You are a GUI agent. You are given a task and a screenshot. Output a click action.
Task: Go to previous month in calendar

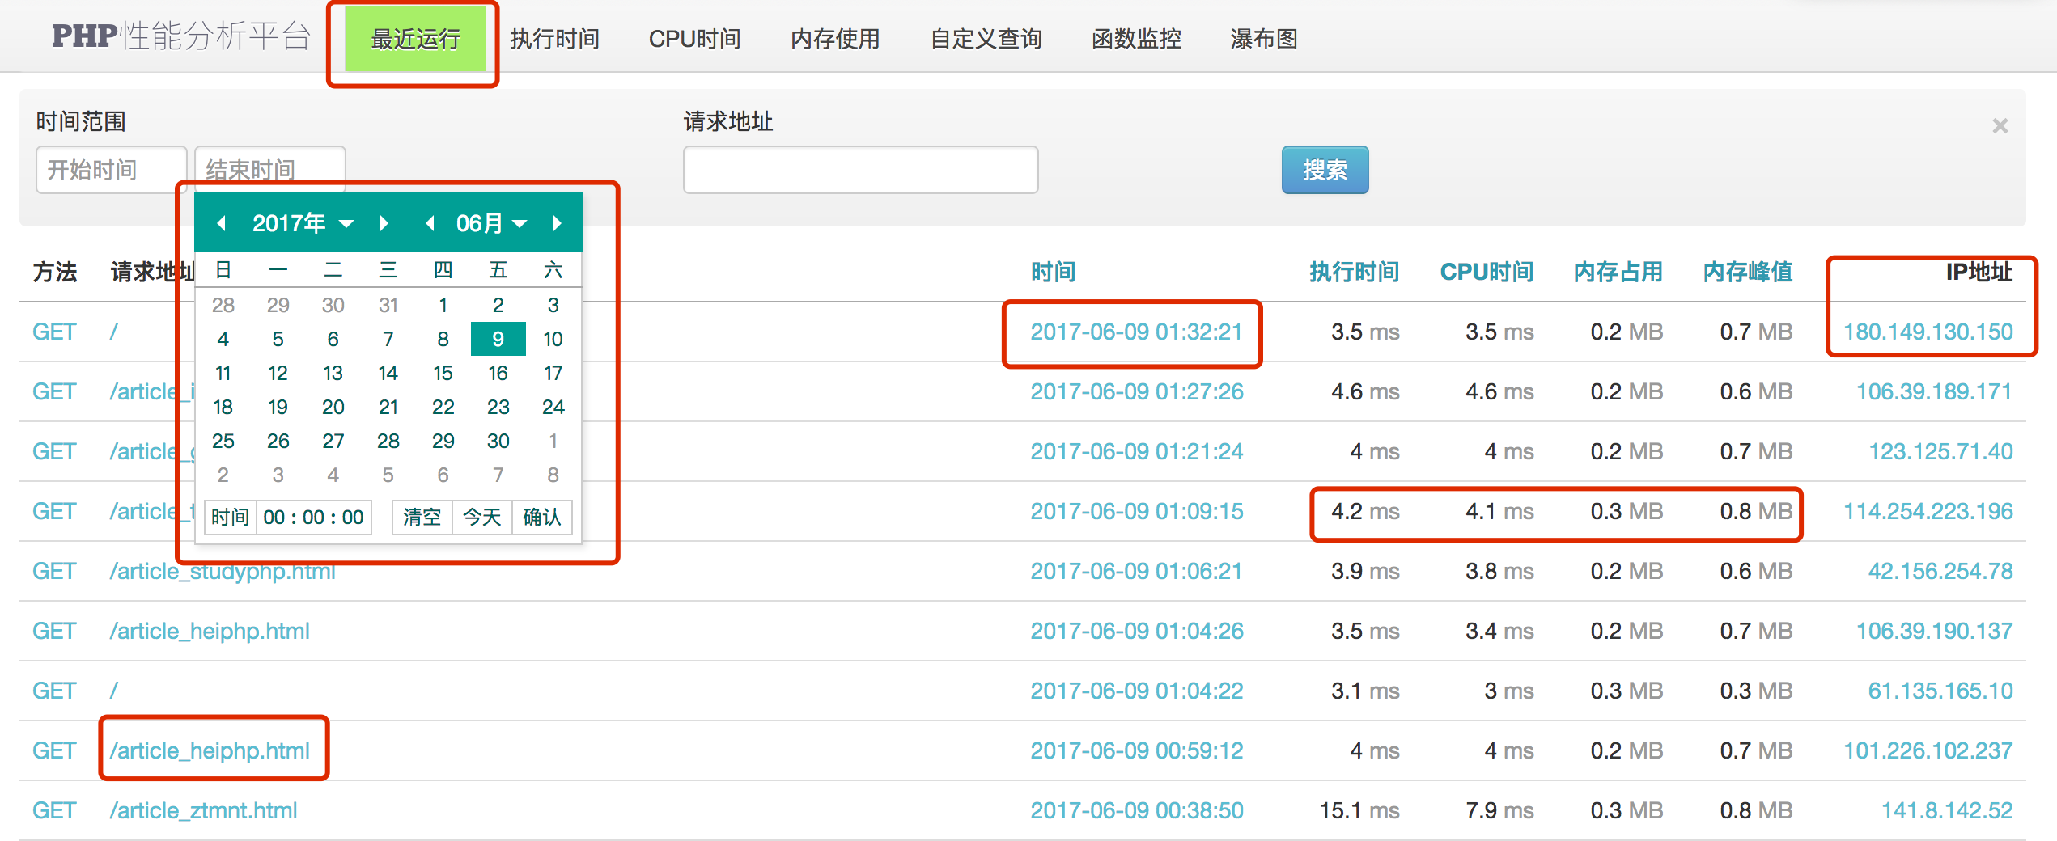pos(430,223)
